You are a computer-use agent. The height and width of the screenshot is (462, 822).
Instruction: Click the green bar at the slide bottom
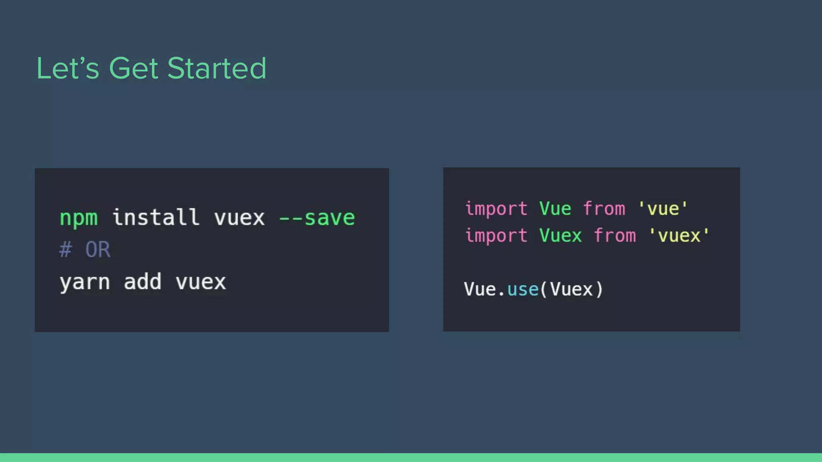coord(411,457)
